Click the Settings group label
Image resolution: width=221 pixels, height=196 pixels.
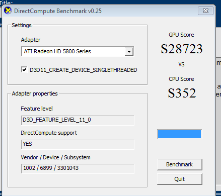[x=22, y=25]
